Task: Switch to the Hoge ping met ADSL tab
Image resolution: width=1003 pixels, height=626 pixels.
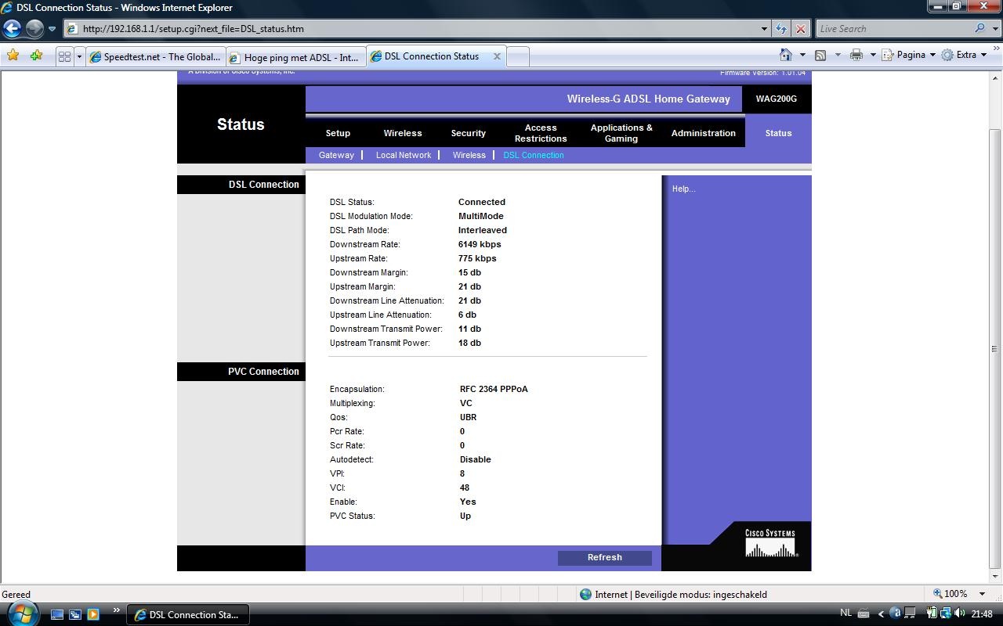Action: click(x=295, y=56)
